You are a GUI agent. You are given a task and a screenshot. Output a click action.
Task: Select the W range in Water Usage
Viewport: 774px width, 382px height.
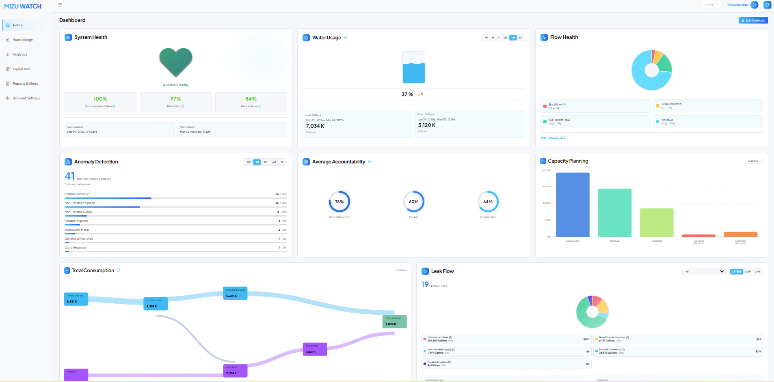coord(486,38)
